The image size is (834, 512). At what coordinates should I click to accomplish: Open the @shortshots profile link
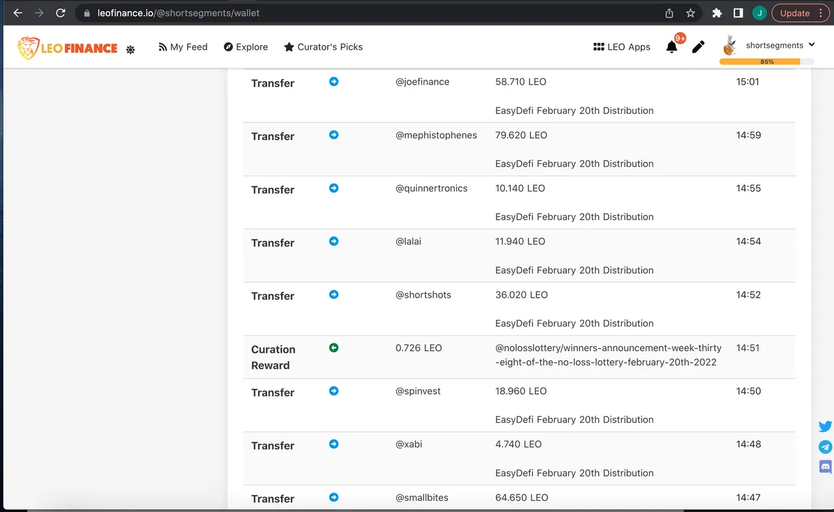tap(423, 294)
